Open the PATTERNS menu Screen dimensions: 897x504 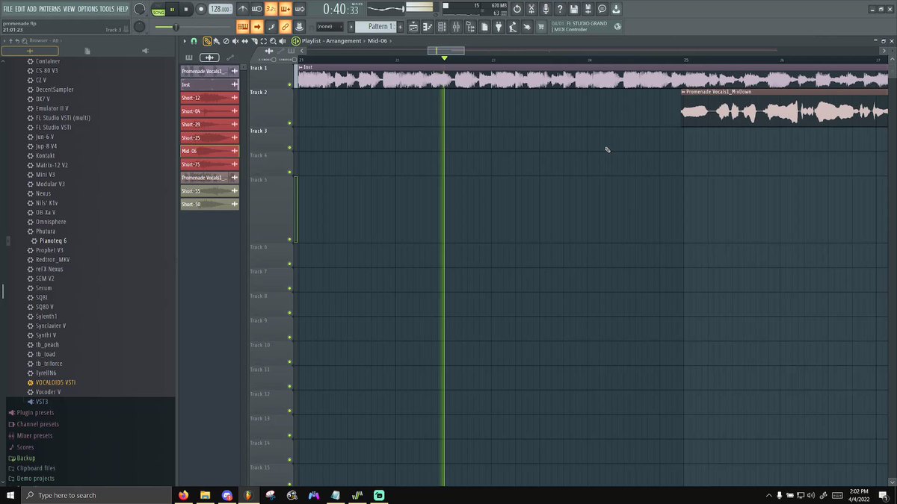point(49,9)
